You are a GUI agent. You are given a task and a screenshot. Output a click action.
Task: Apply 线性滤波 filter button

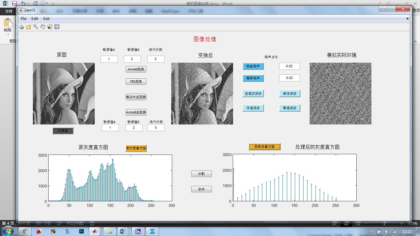[x=290, y=93]
